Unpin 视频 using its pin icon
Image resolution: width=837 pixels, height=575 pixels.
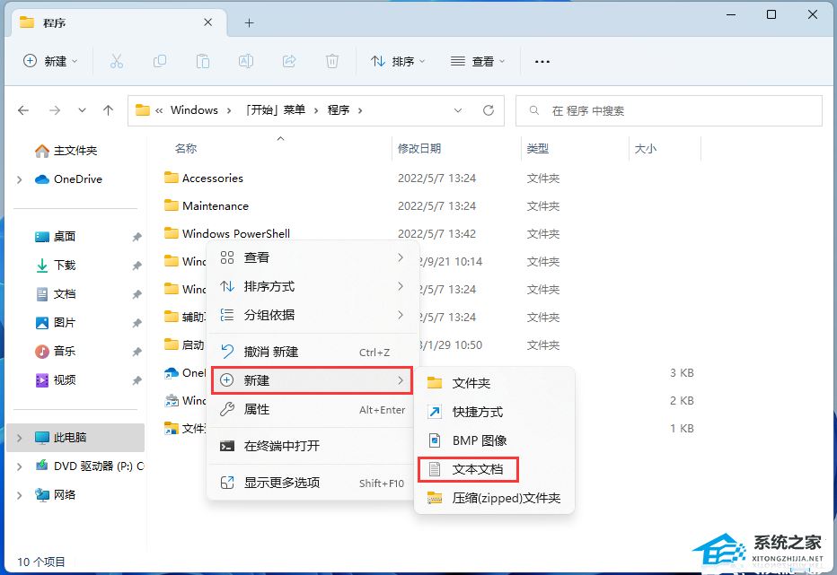[x=137, y=380]
